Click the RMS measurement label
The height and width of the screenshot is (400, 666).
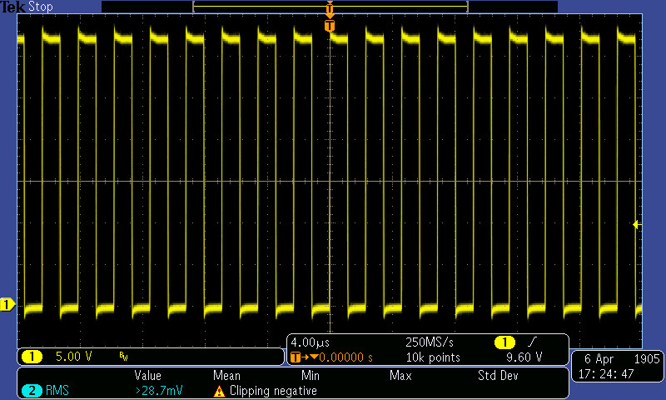tap(57, 391)
